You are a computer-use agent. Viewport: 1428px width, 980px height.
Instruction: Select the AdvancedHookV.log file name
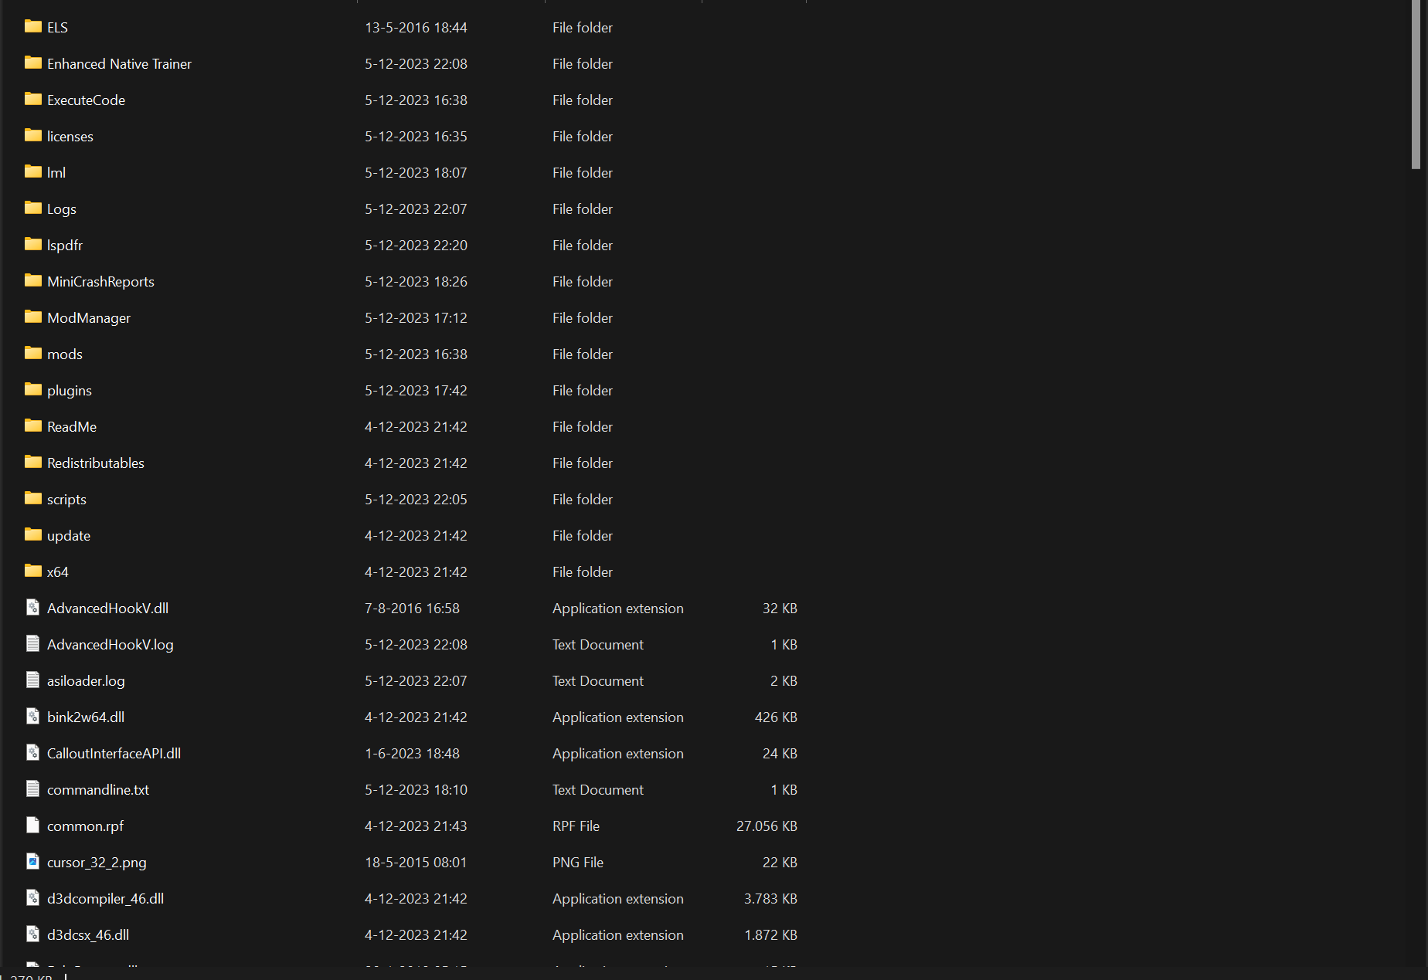(x=110, y=645)
